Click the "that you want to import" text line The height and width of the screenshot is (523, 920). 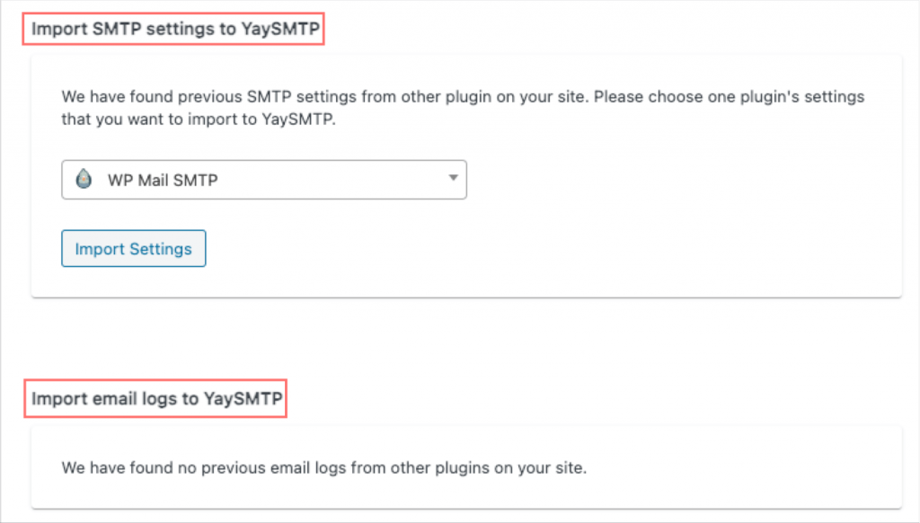click(198, 120)
